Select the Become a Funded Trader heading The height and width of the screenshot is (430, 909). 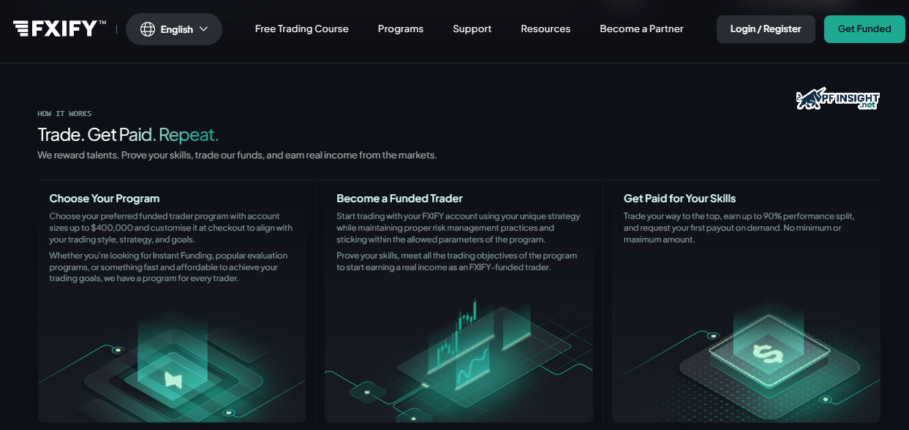coord(399,199)
